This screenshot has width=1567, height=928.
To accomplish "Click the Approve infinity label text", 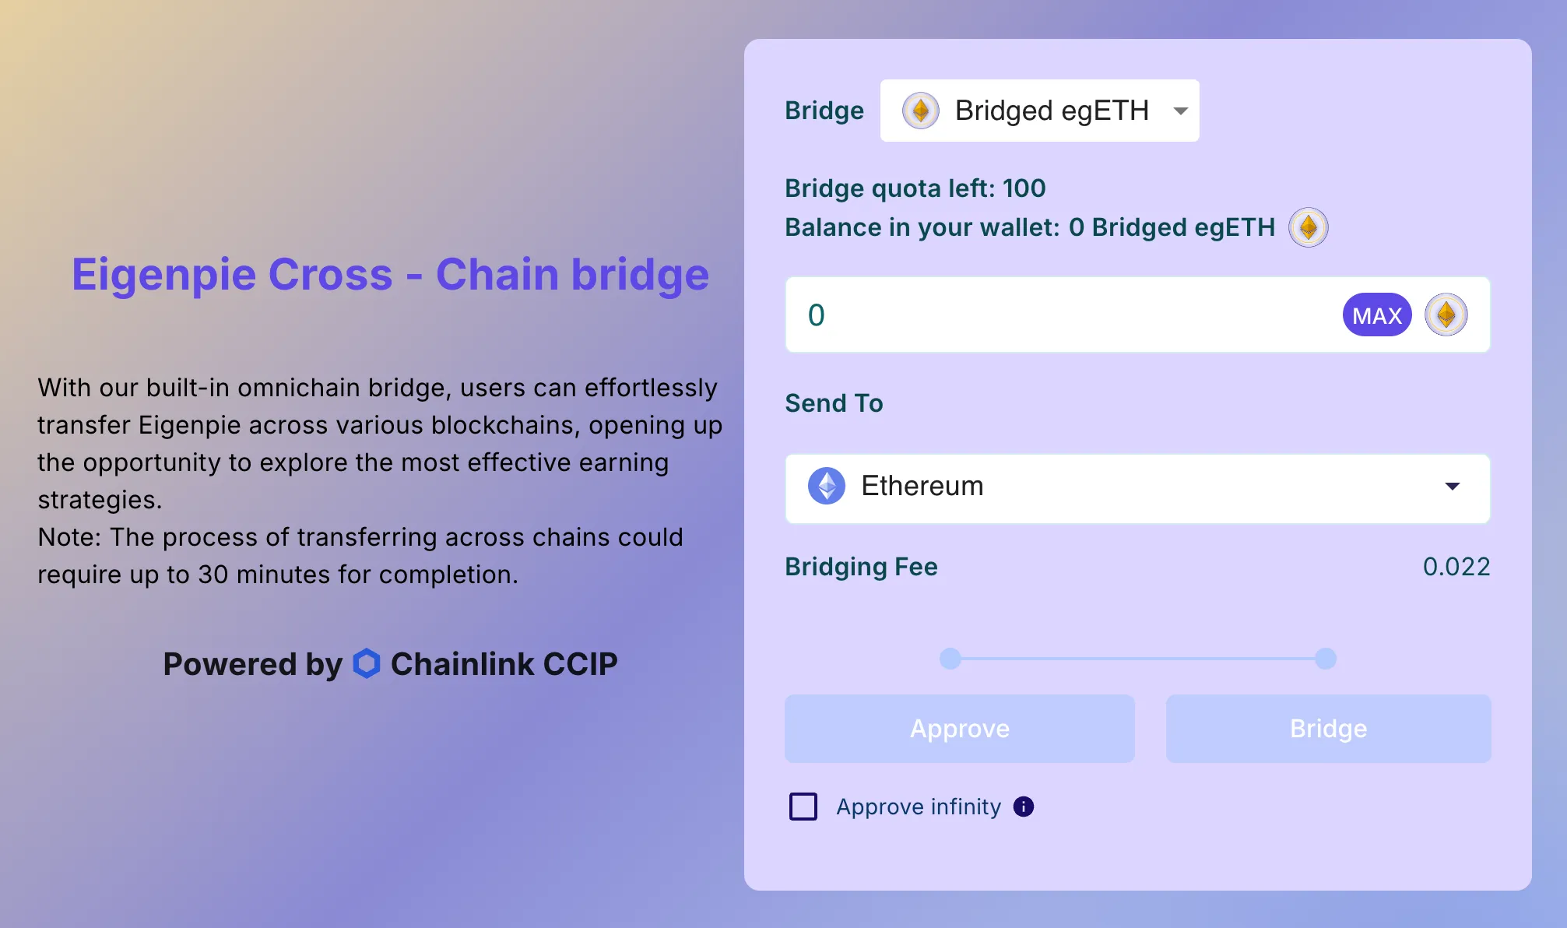I will [919, 807].
